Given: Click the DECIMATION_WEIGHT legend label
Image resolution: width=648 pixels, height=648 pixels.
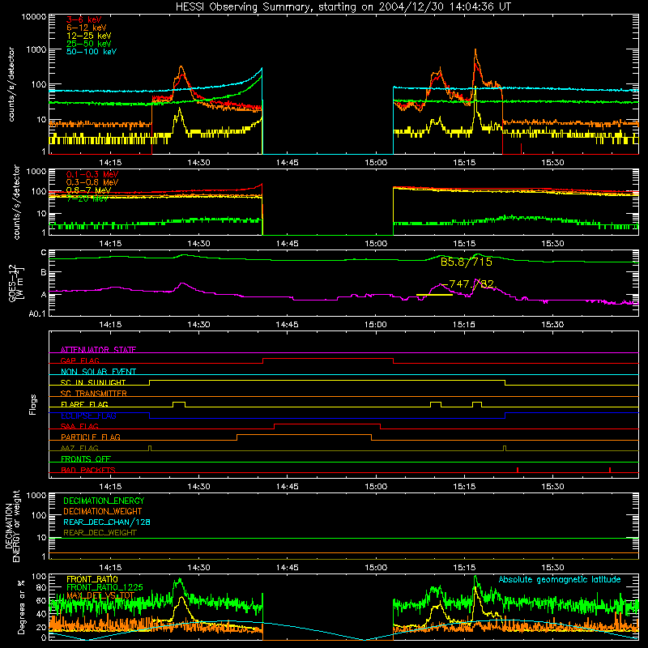Looking at the screenshot, I should pyautogui.click(x=103, y=512).
